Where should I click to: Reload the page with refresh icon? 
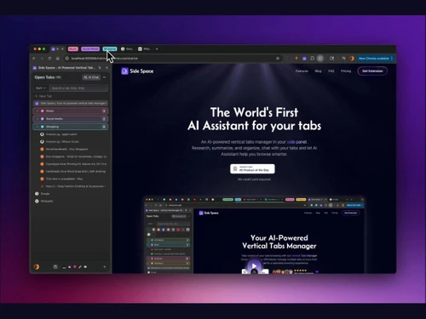pyautogui.click(x=49, y=59)
